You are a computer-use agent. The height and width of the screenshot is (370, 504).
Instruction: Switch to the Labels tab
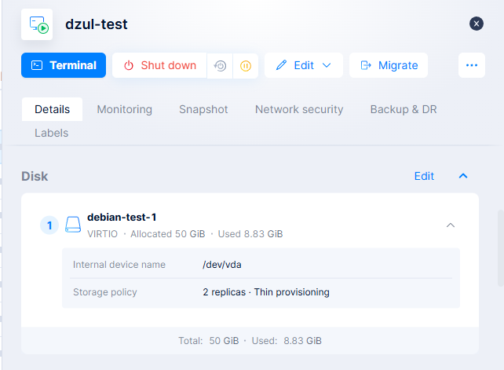click(51, 133)
